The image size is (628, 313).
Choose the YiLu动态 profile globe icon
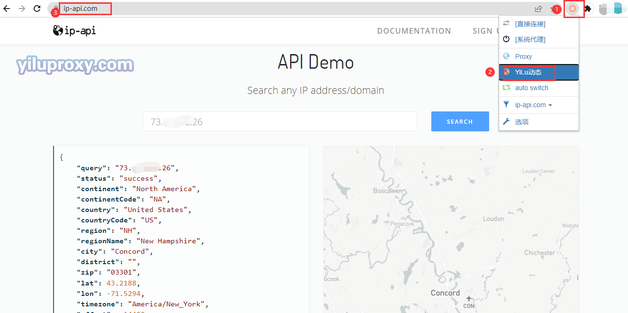[506, 72]
